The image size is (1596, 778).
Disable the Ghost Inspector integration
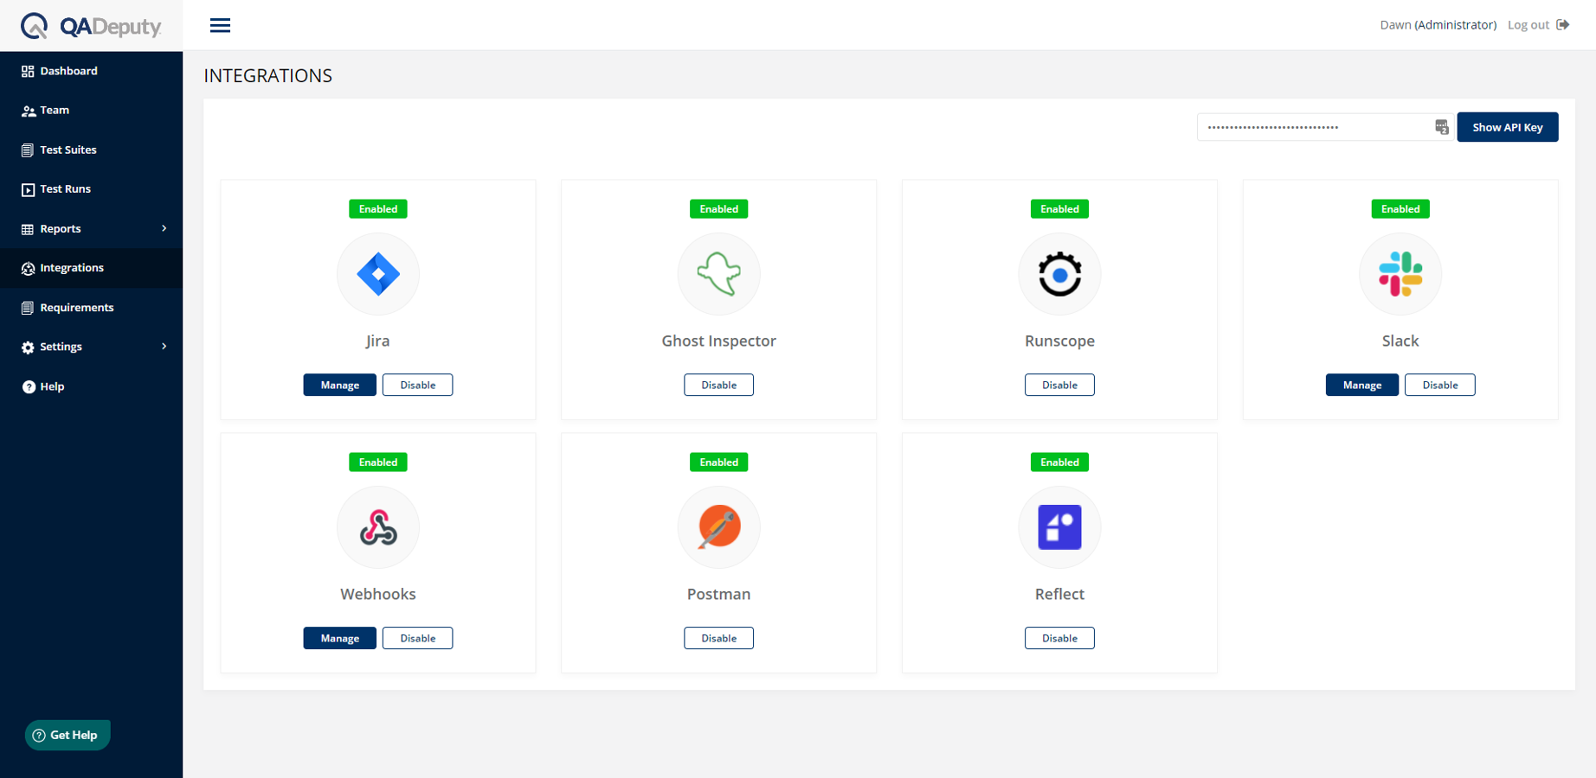coord(718,385)
